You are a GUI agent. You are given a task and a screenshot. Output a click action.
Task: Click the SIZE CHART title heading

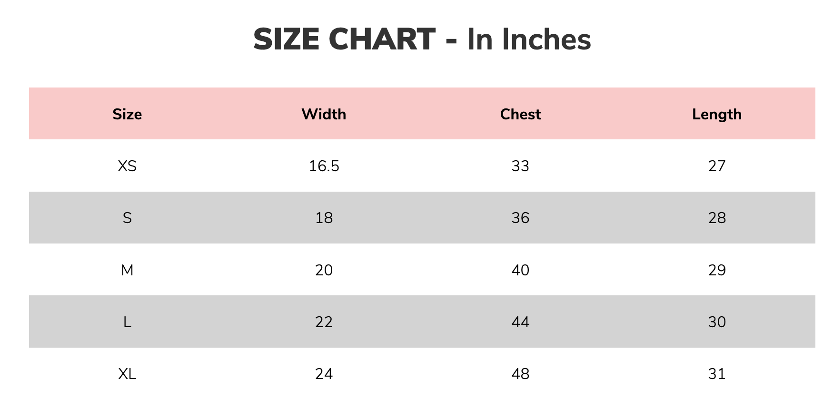[x=422, y=39]
